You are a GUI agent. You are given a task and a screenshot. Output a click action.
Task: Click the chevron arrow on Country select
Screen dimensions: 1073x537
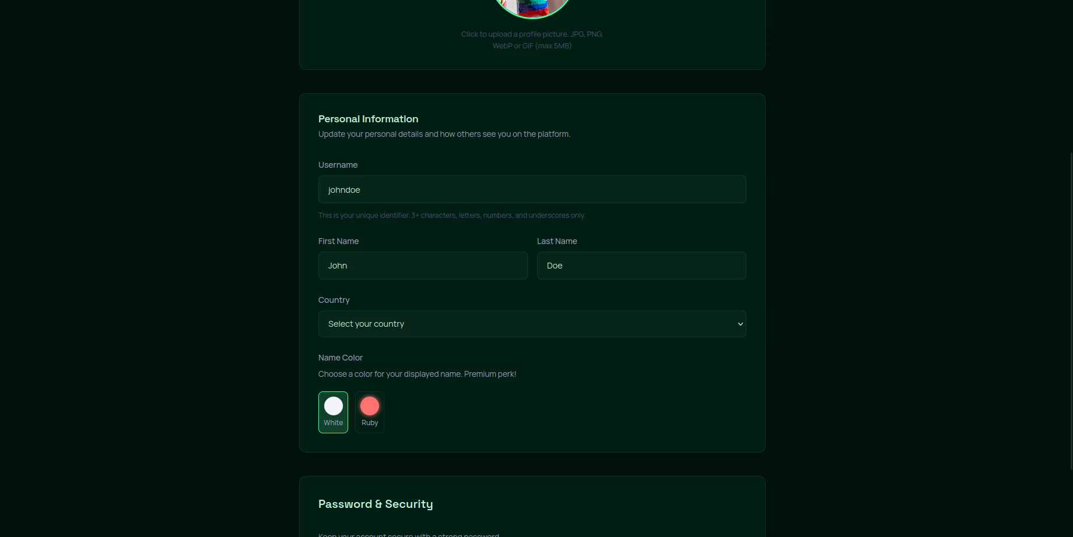point(740,324)
